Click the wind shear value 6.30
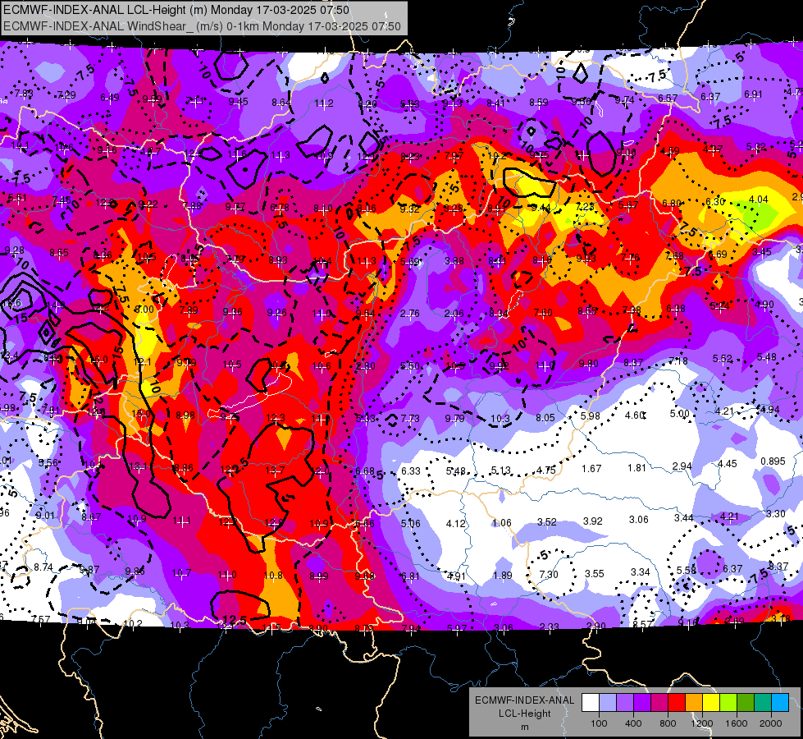Viewport: 803px width, 739px height. pos(715,201)
